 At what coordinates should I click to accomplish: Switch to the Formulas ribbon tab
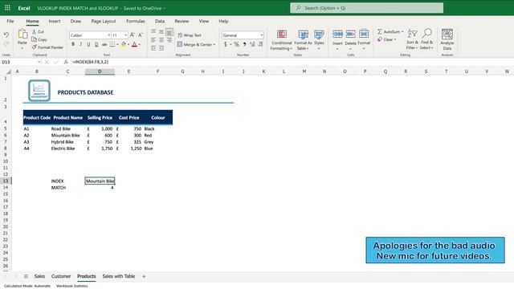(x=136, y=21)
